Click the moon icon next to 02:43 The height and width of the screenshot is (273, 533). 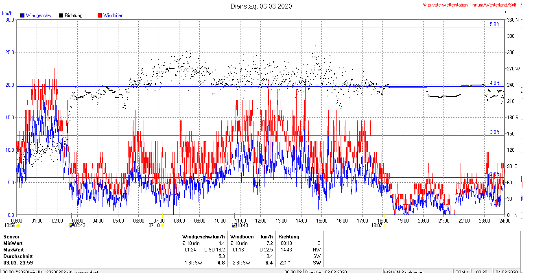(72, 225)
